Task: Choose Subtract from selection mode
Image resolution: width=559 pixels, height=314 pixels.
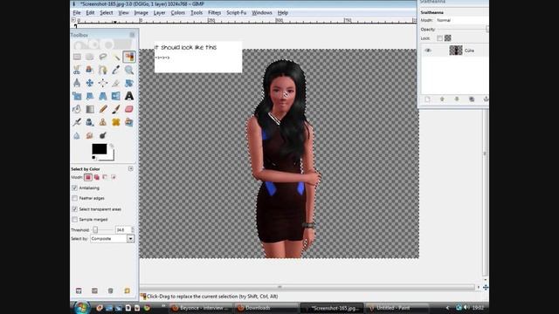Action: [105, 177]
